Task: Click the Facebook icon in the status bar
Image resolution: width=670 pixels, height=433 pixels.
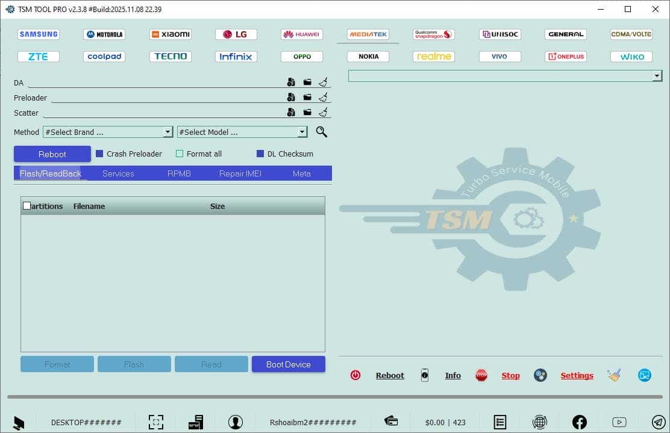Action: coord(579,422)
